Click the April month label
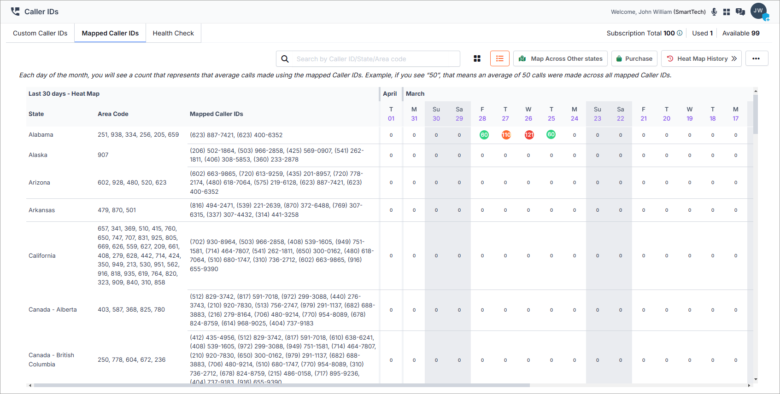 coord(390,93)
